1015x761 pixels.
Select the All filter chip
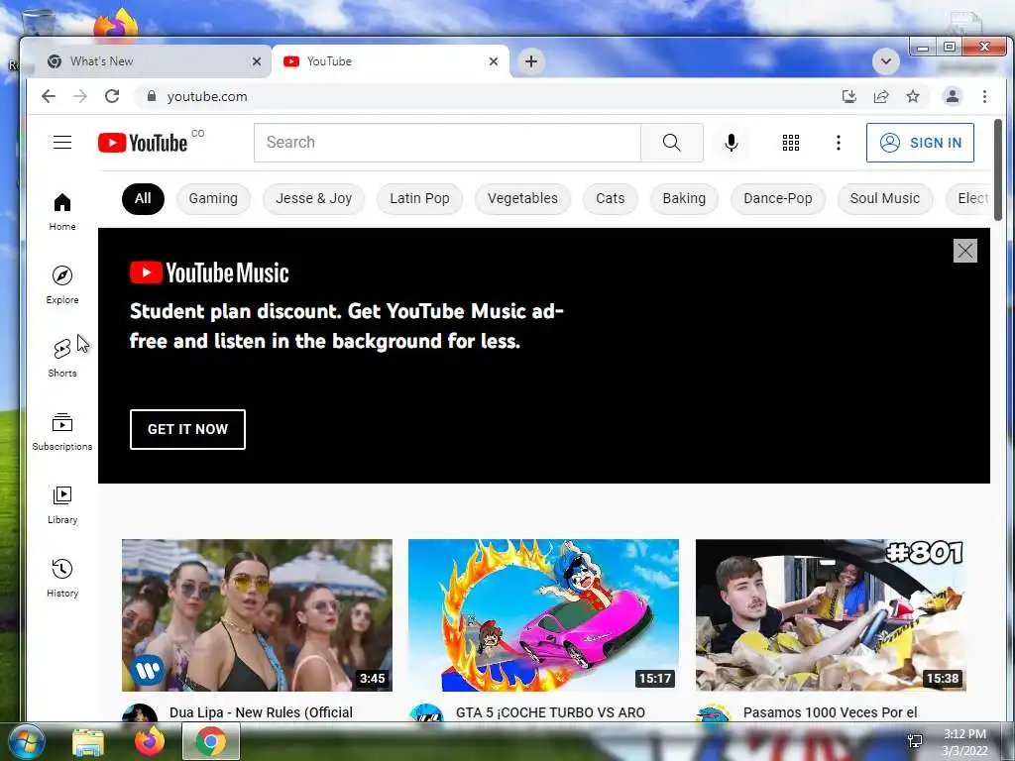click(143, 198)
